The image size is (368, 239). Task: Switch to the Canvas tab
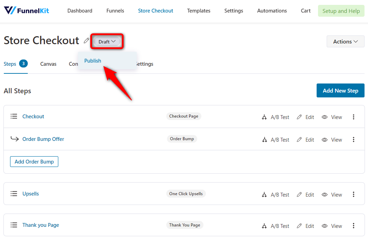(x=48, y=64)
